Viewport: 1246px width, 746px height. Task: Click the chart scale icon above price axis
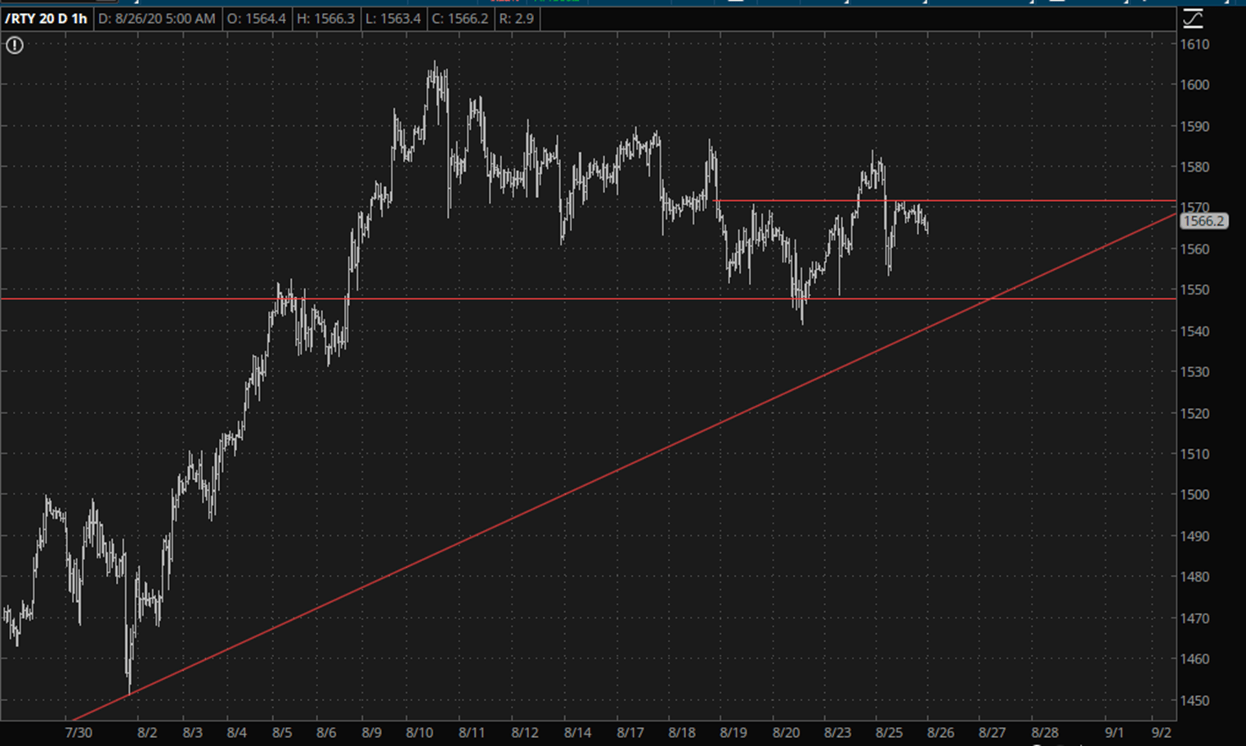click(1193, 18)
